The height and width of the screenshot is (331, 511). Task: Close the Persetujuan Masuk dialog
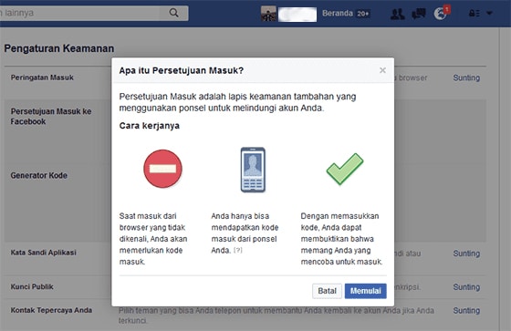point(382,70)
